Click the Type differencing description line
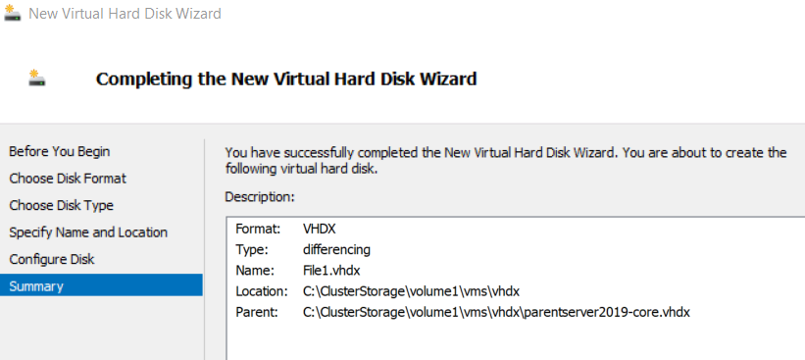 (x=303, y=250)
